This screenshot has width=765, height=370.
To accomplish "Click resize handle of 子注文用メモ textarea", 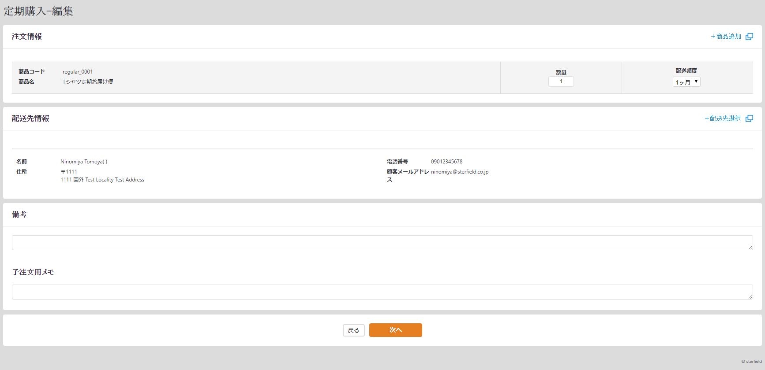I will (750, 297).
